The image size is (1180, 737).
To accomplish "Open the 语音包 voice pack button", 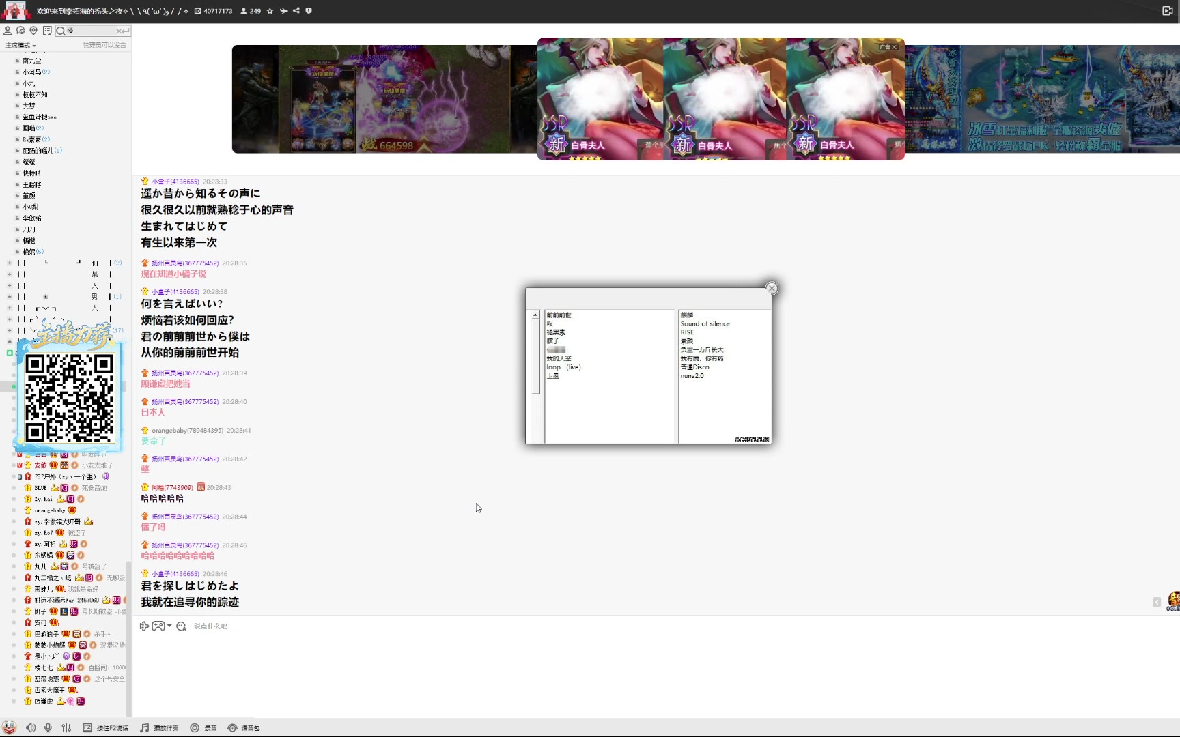I will [244, 728].
